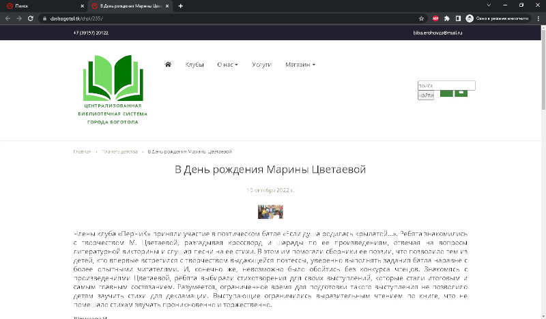
Task: Click the last breadcrumb 'В День рождения Марины Цветаевой'
Action: [x=190, y=152]
